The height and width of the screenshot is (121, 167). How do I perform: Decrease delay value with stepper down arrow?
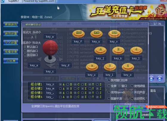pos(36,38)
